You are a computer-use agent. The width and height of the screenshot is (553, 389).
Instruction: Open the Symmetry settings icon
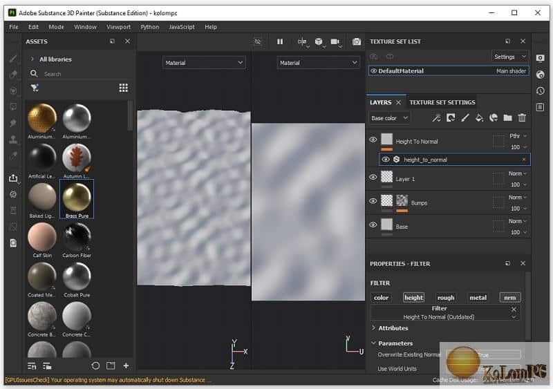[x=302, y=42]
